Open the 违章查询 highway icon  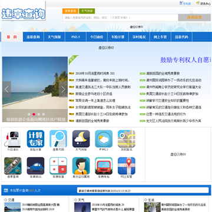click(13, 166)
